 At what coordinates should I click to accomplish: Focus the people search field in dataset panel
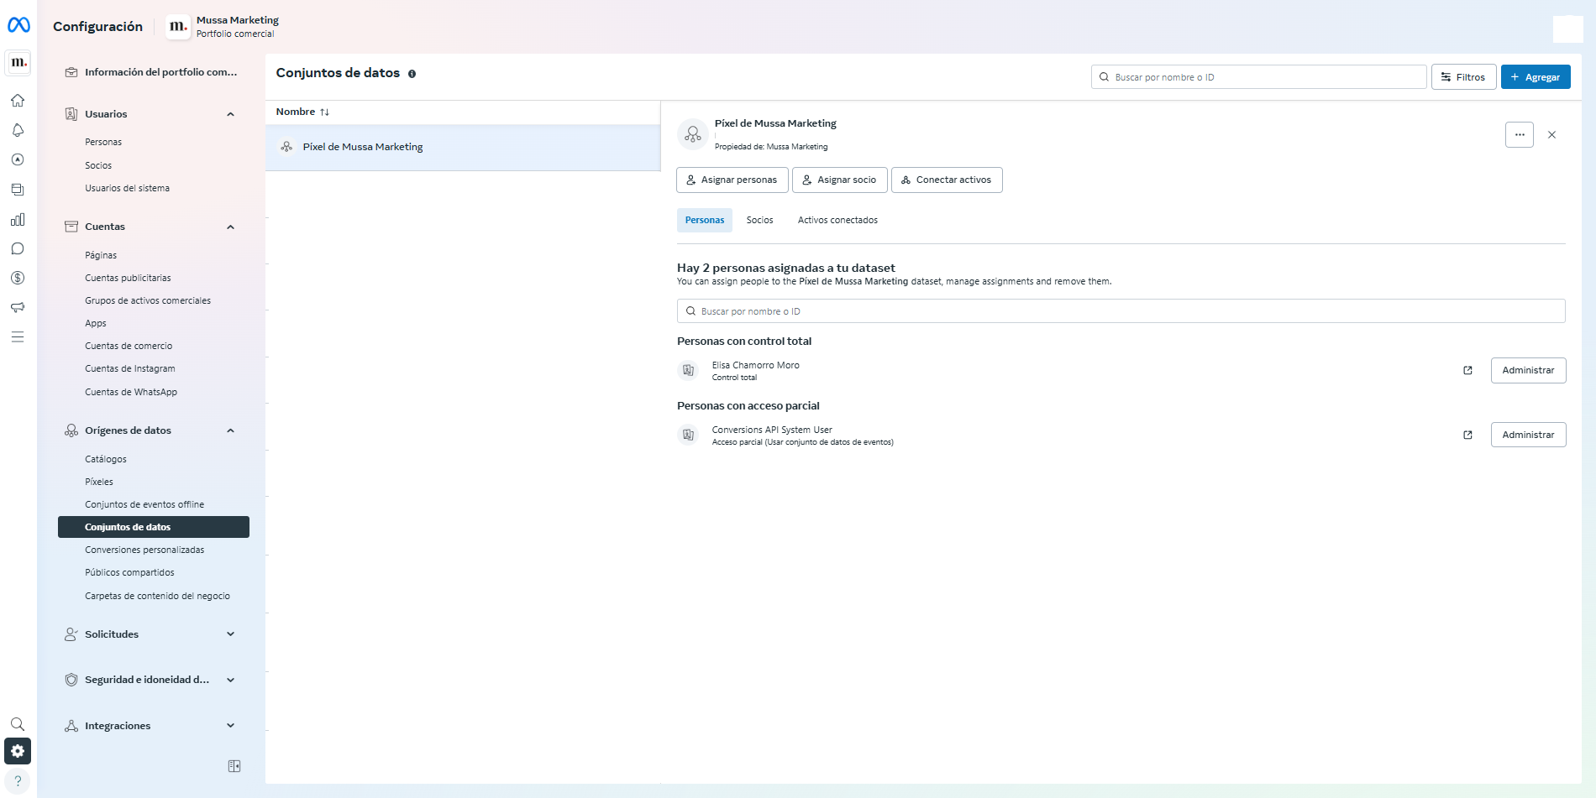point(1121,311)
